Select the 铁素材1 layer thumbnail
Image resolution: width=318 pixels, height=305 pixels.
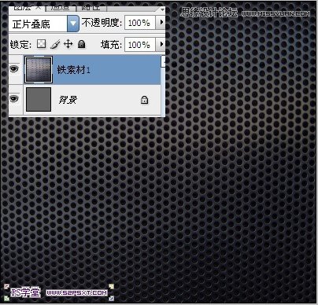[x=39, y=70]
